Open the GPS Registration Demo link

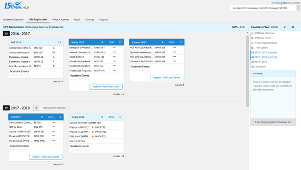(x=286, y=3)
